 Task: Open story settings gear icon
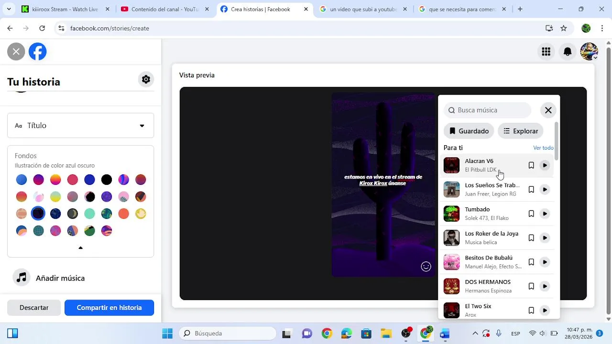coord(146,79)
